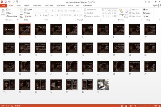
Task: Collapse the ribbon with caret arrow
Action: (x=159, y=20)
